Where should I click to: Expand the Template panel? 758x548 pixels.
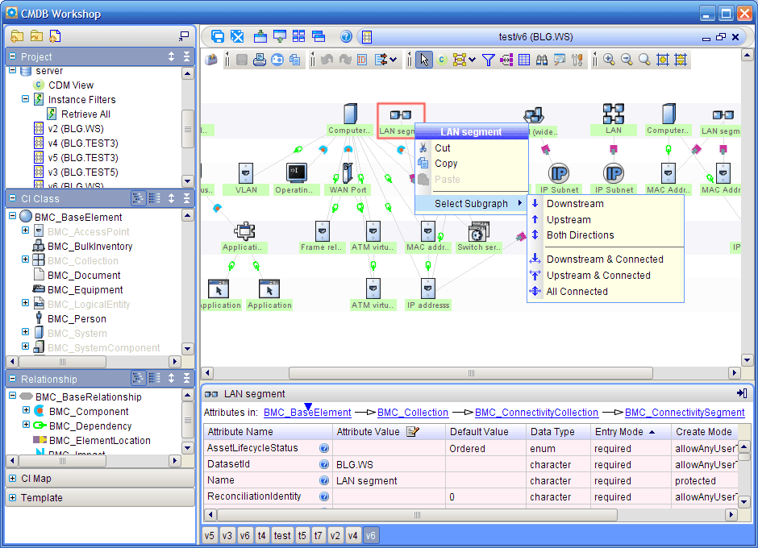coord(13,498)
